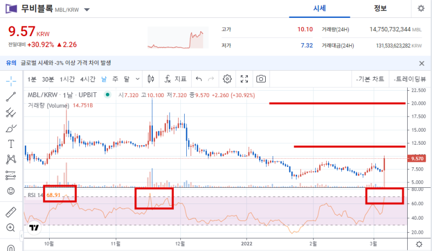432x251 pixels.
Task: Switch chart to fullscreen mode
Action: pos(245,79)
